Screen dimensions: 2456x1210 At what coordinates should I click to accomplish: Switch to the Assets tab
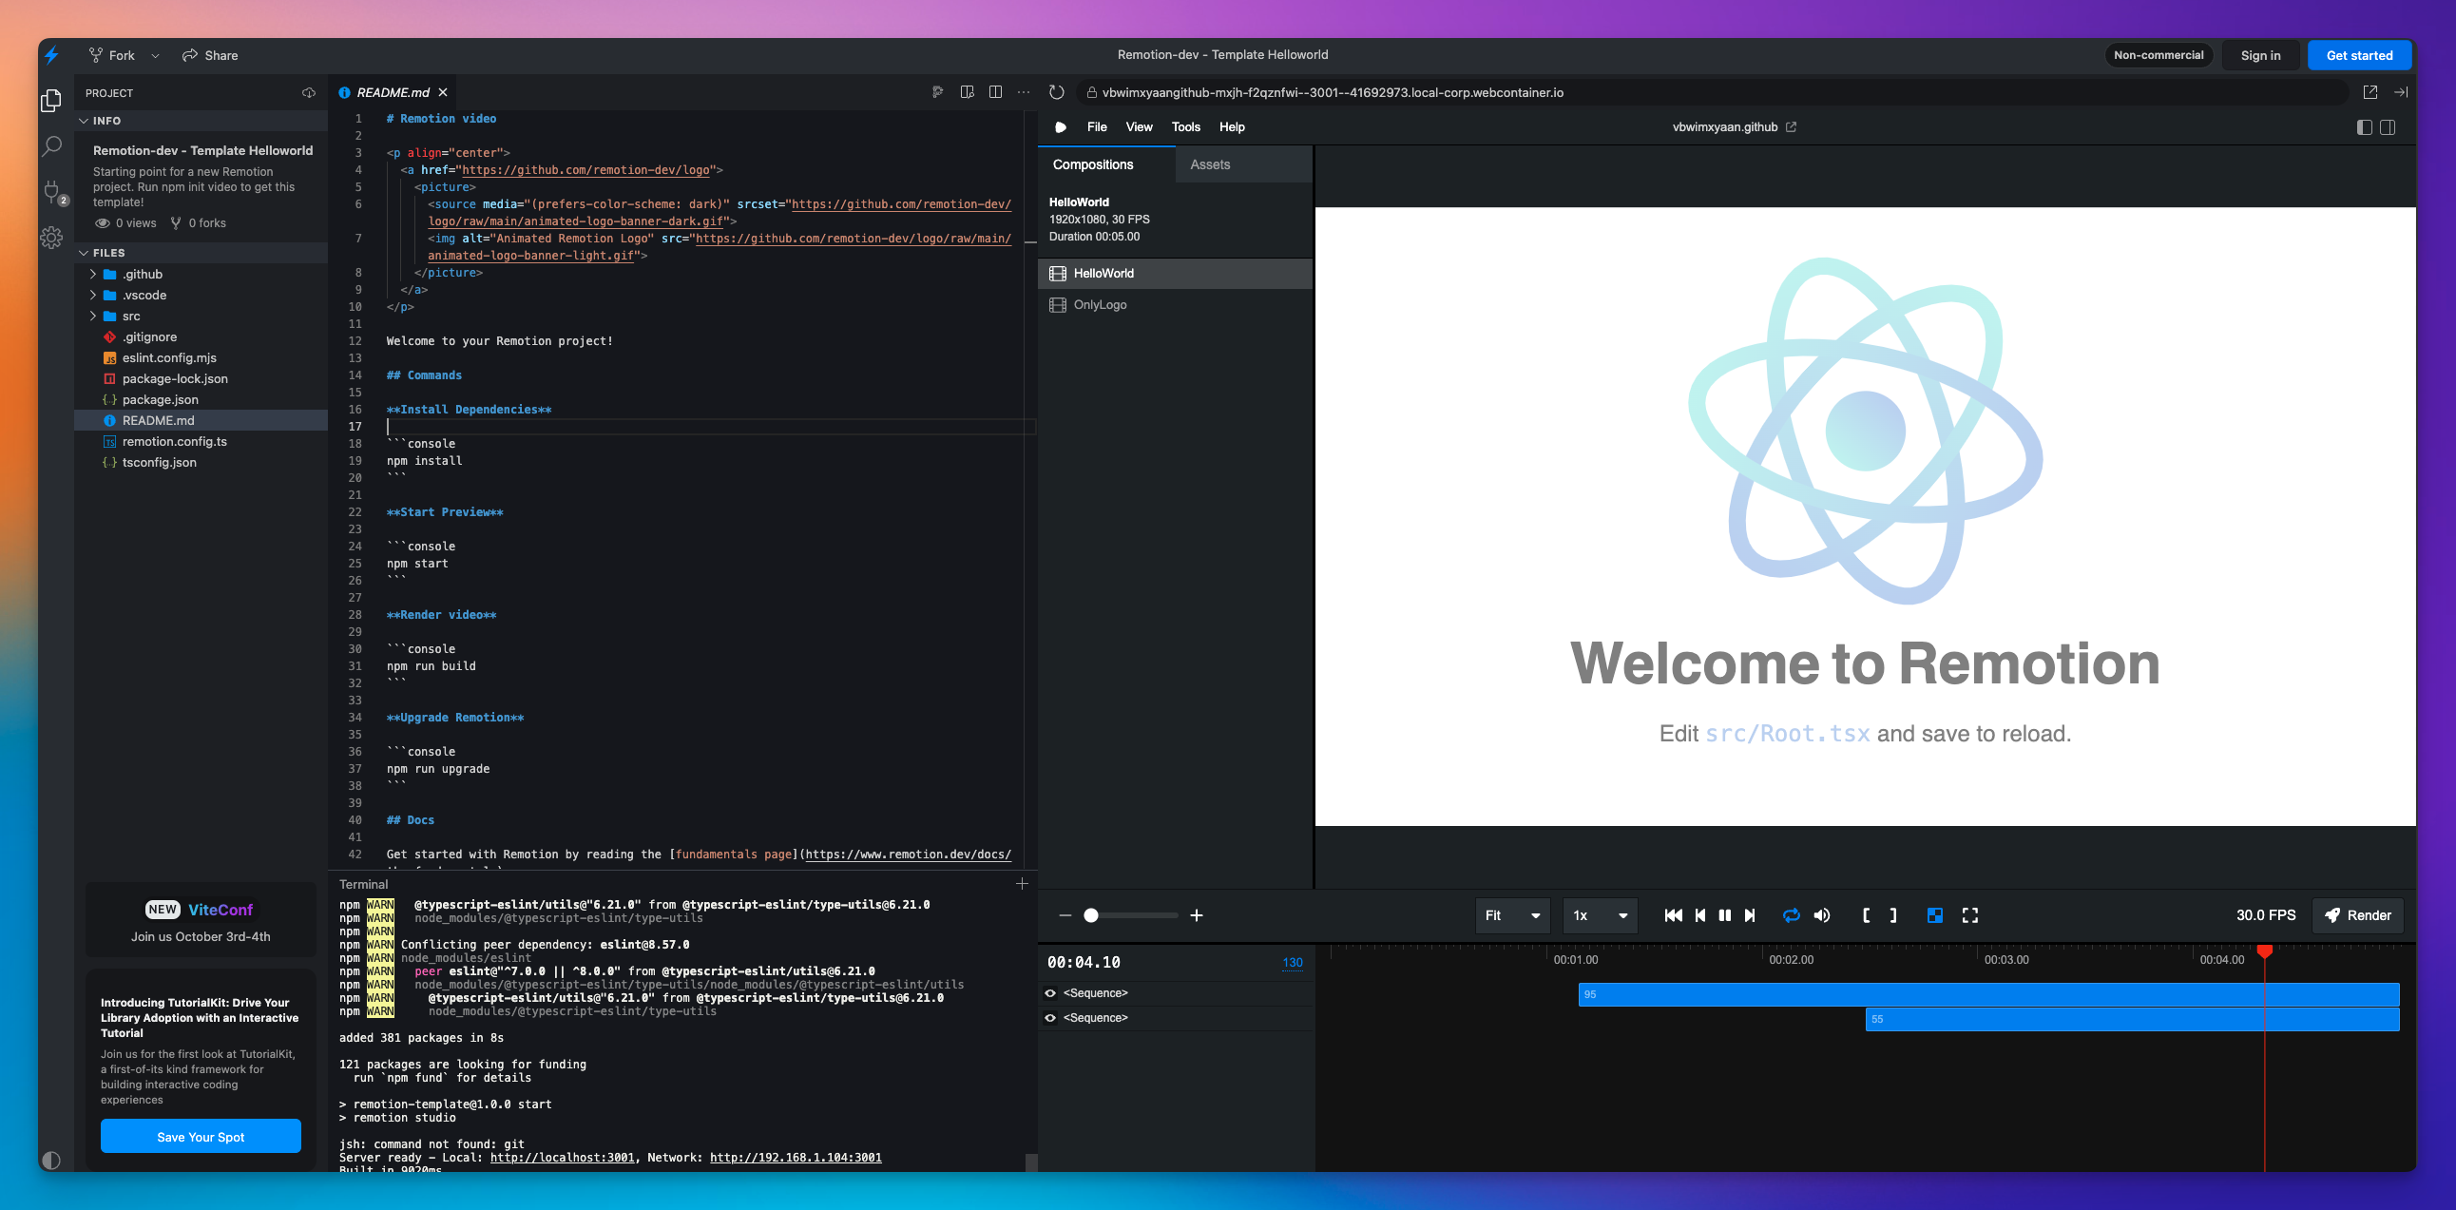point(1210,164)
